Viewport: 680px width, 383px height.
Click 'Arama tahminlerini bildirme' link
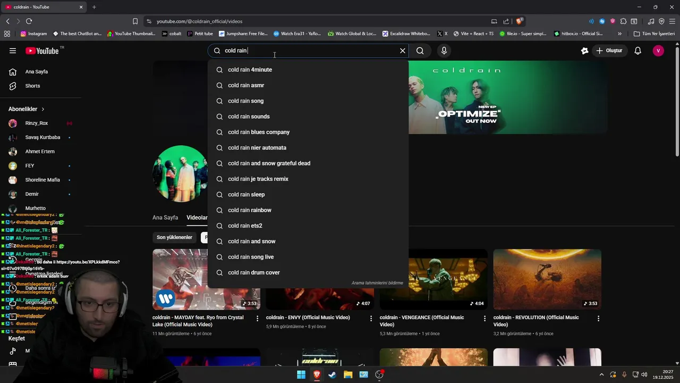point(377,283)
